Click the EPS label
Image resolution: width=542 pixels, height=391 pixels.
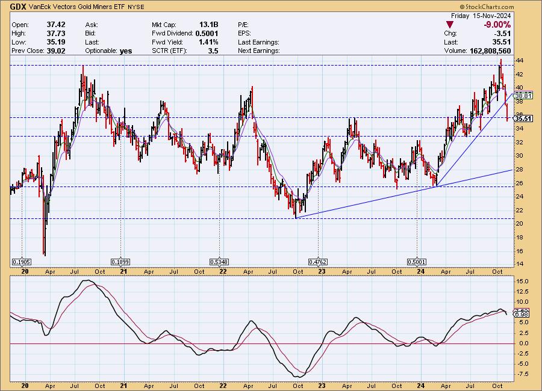coord(245,34)
